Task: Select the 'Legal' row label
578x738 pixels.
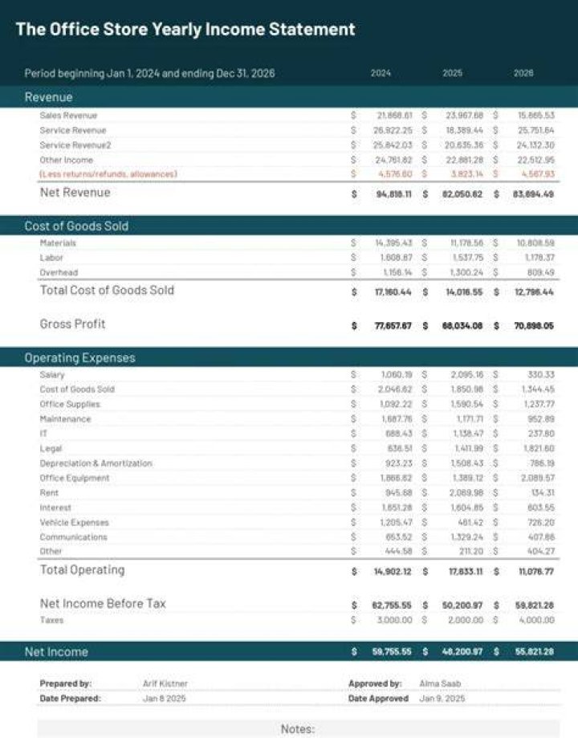Action: pos(51,449)
